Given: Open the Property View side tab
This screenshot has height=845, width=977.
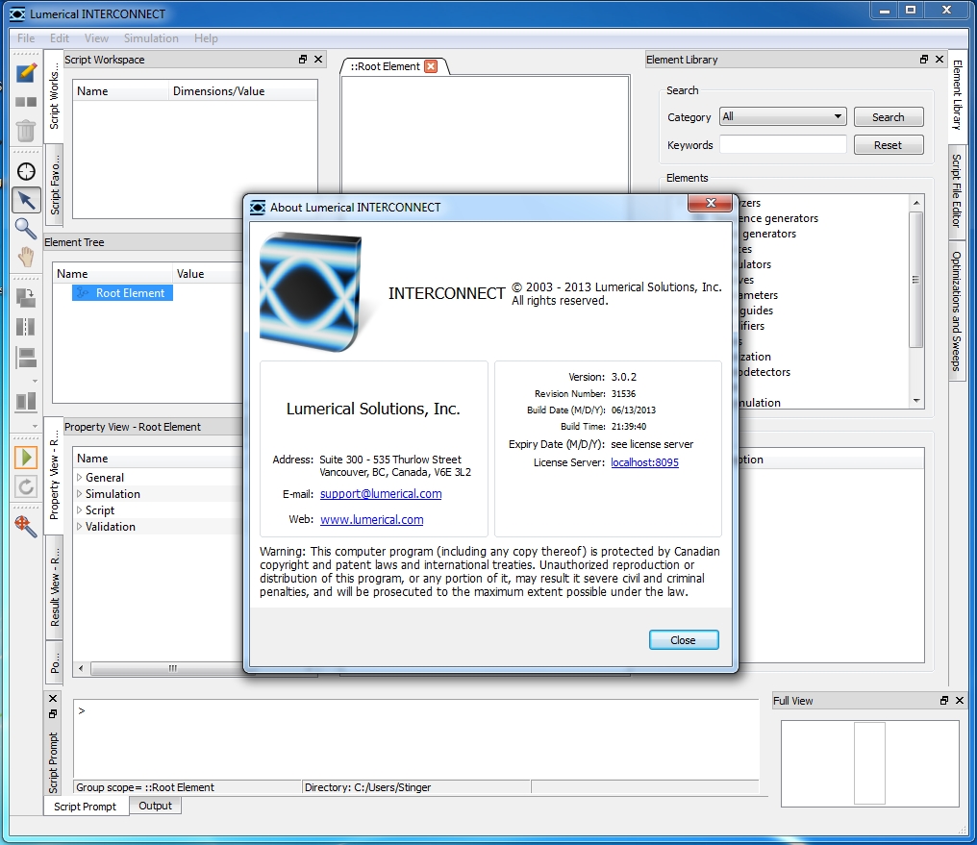Looking at the screenshot, I should tap(54, 477).
